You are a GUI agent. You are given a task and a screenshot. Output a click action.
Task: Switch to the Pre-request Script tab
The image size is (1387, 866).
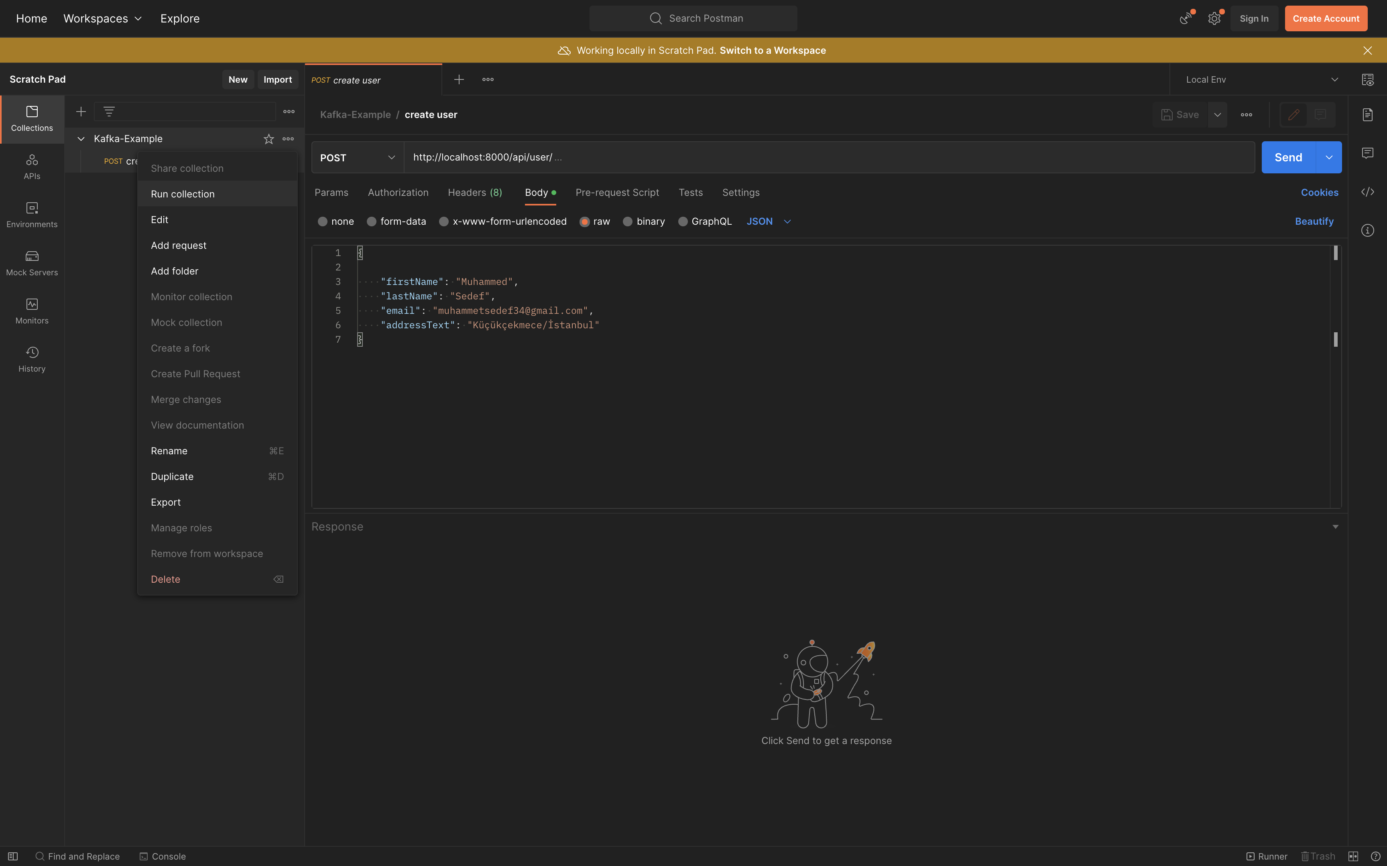point(617,193)
